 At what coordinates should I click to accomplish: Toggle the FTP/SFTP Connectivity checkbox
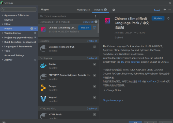(95, 75)
